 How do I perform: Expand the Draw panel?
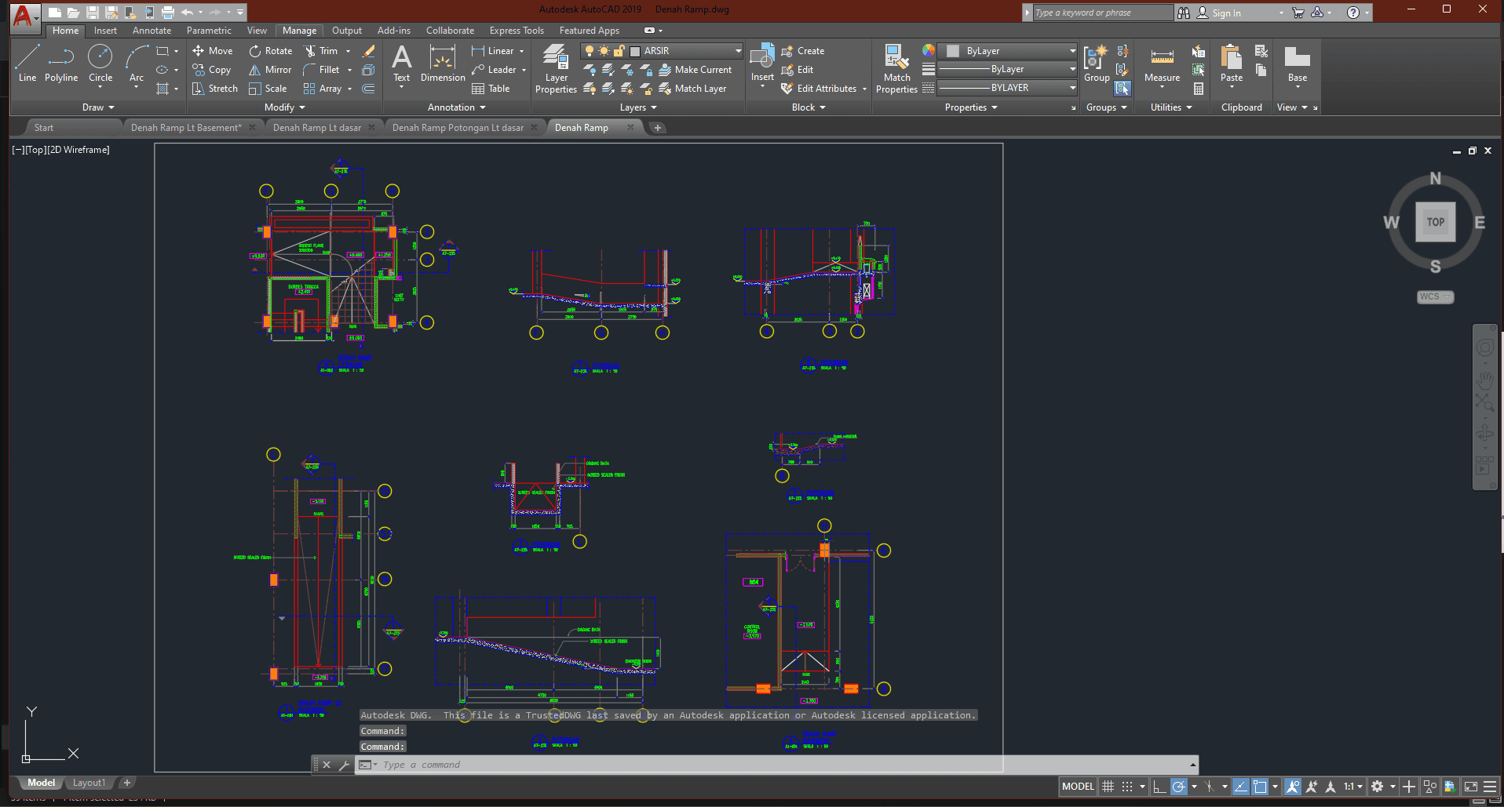click(x=98, y=107)
